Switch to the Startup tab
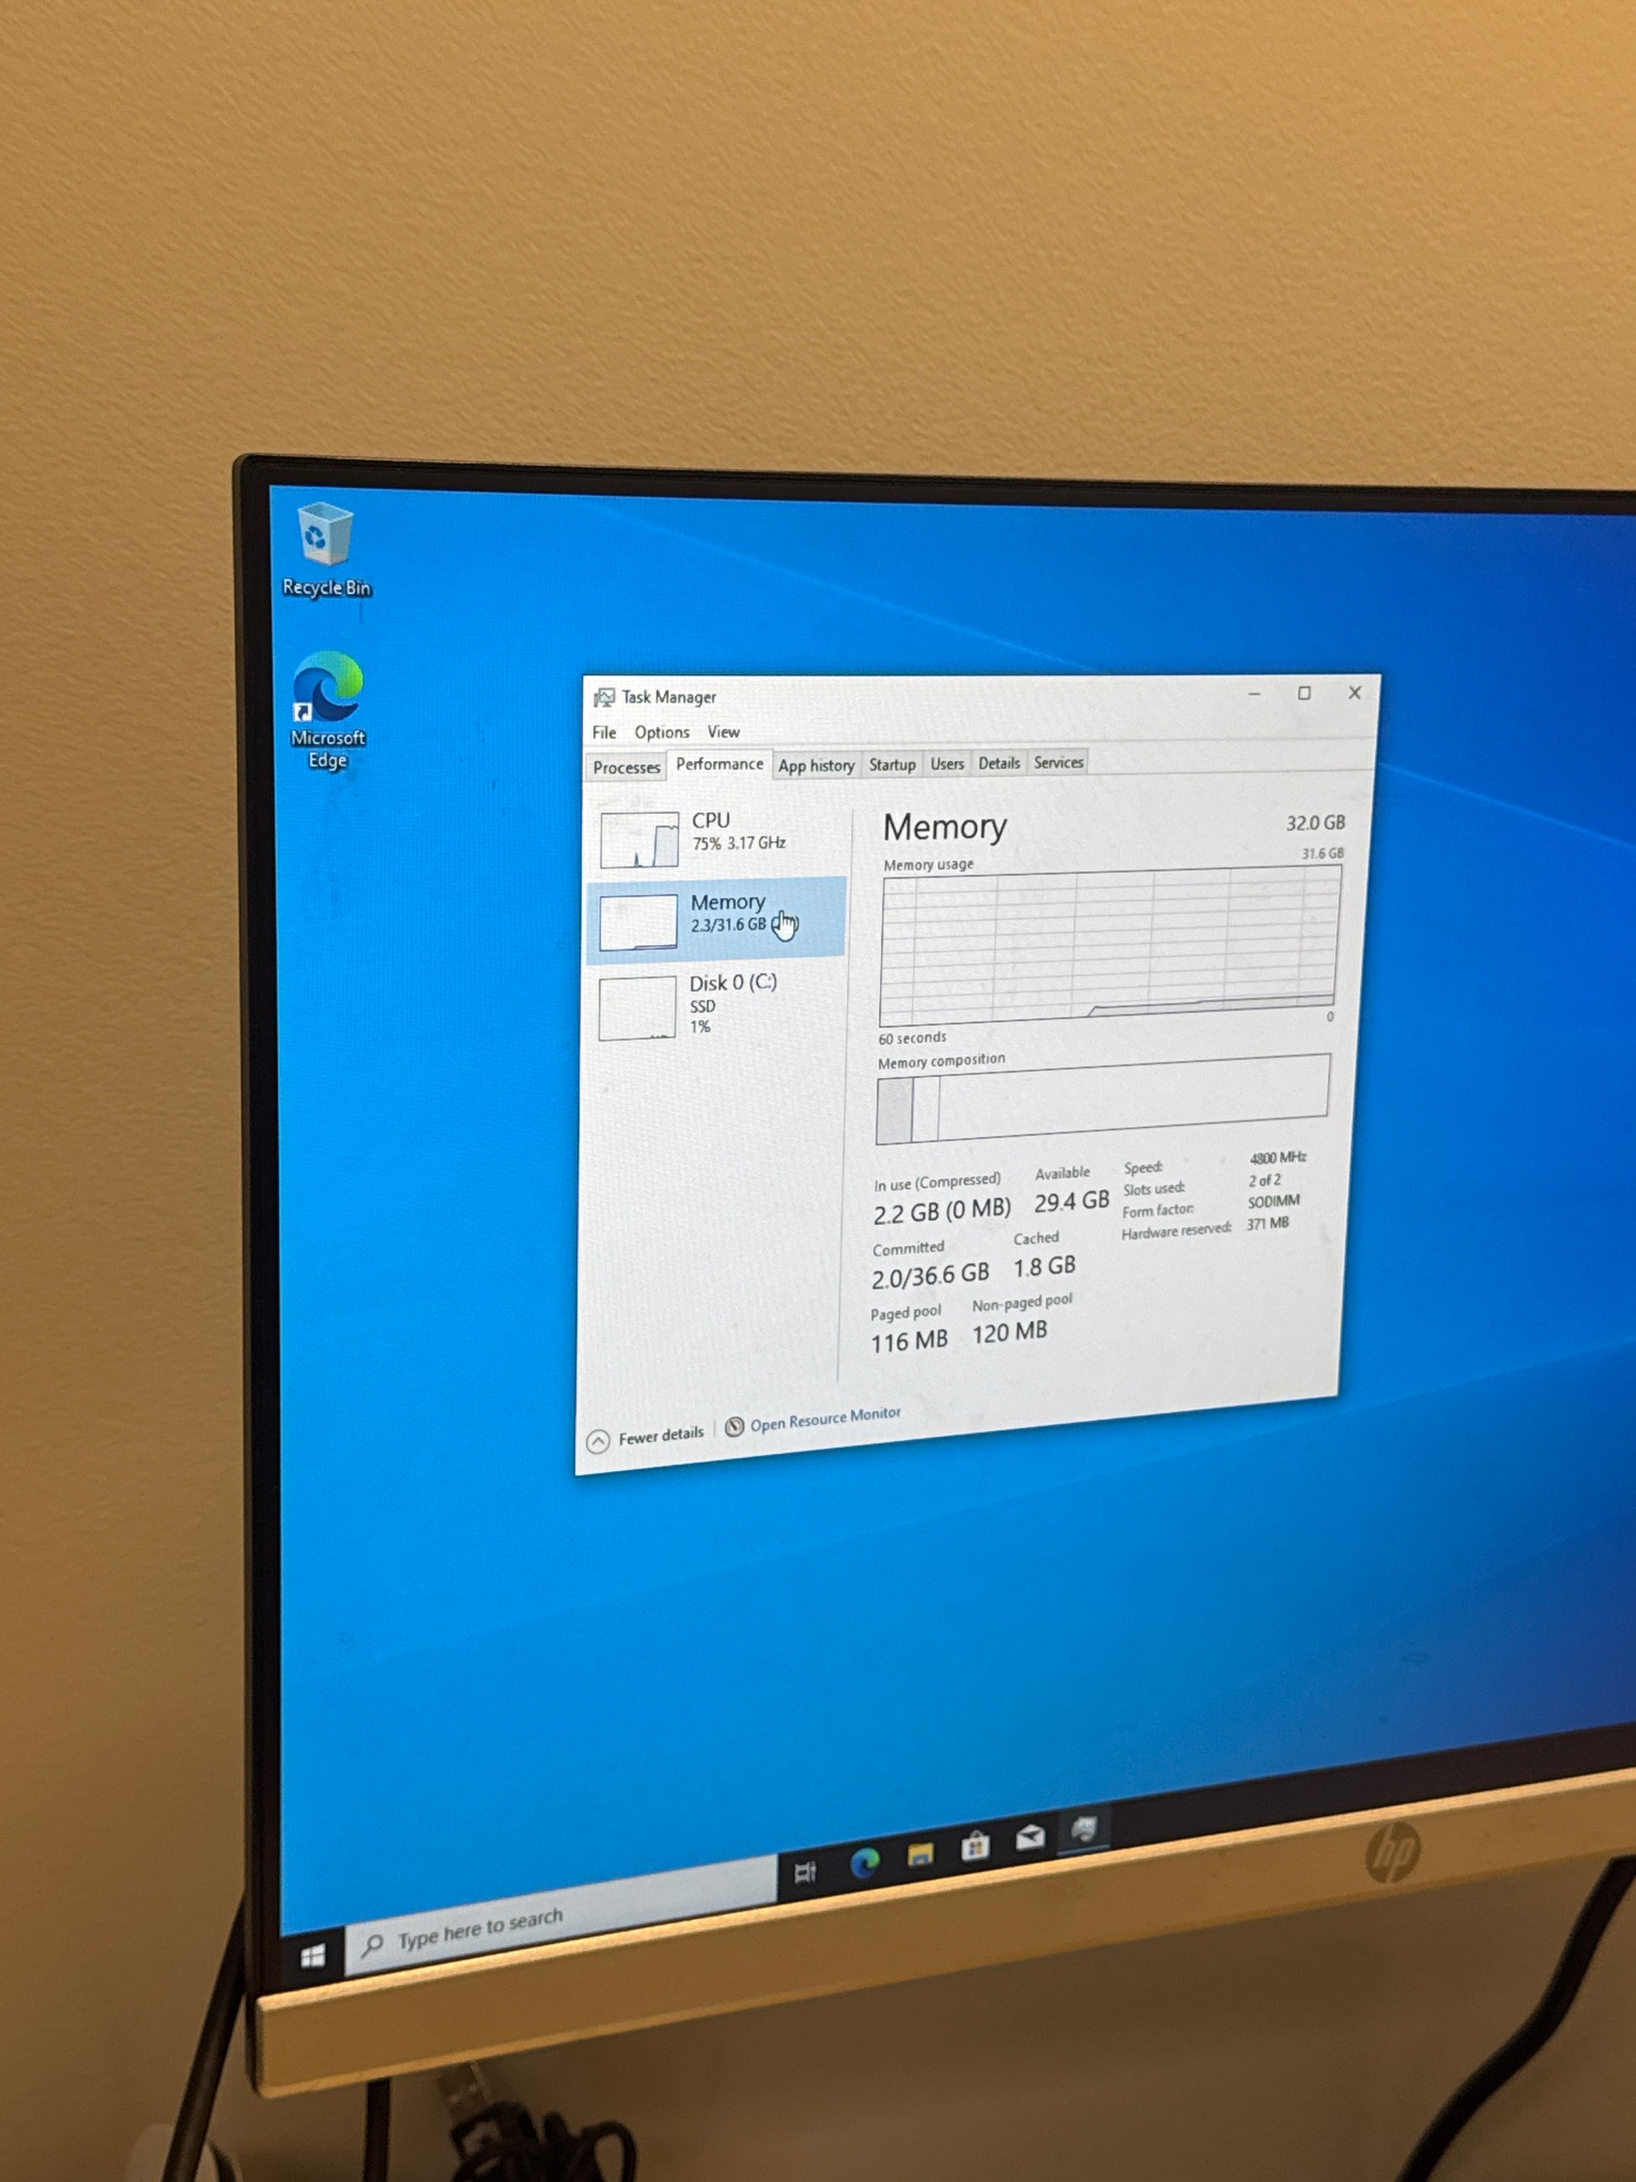 pos(891,764)
